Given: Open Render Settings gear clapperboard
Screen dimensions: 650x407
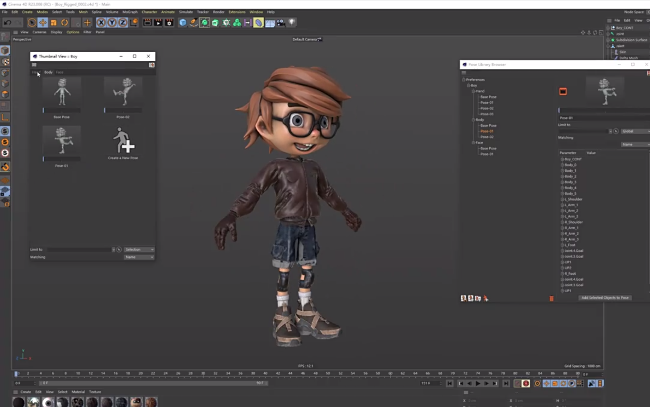Looking at the screenshot, I should [169, 23].
